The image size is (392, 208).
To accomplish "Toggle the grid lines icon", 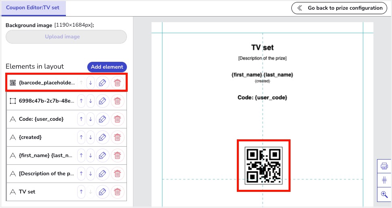I will [384, 180].
